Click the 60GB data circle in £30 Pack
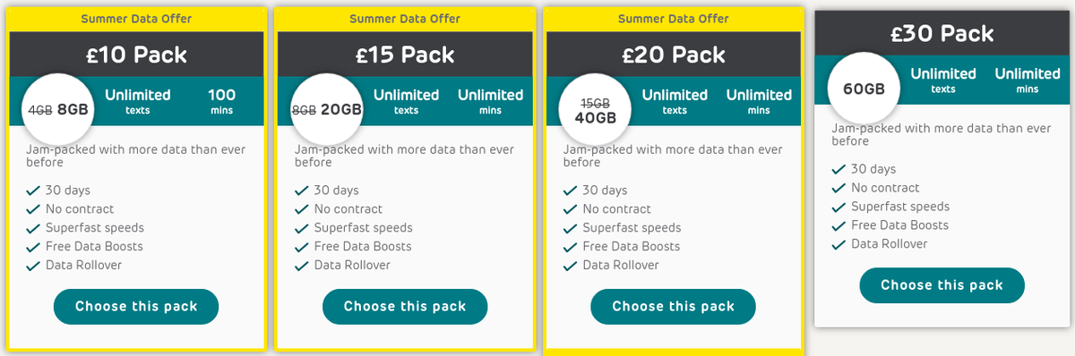 864,89
